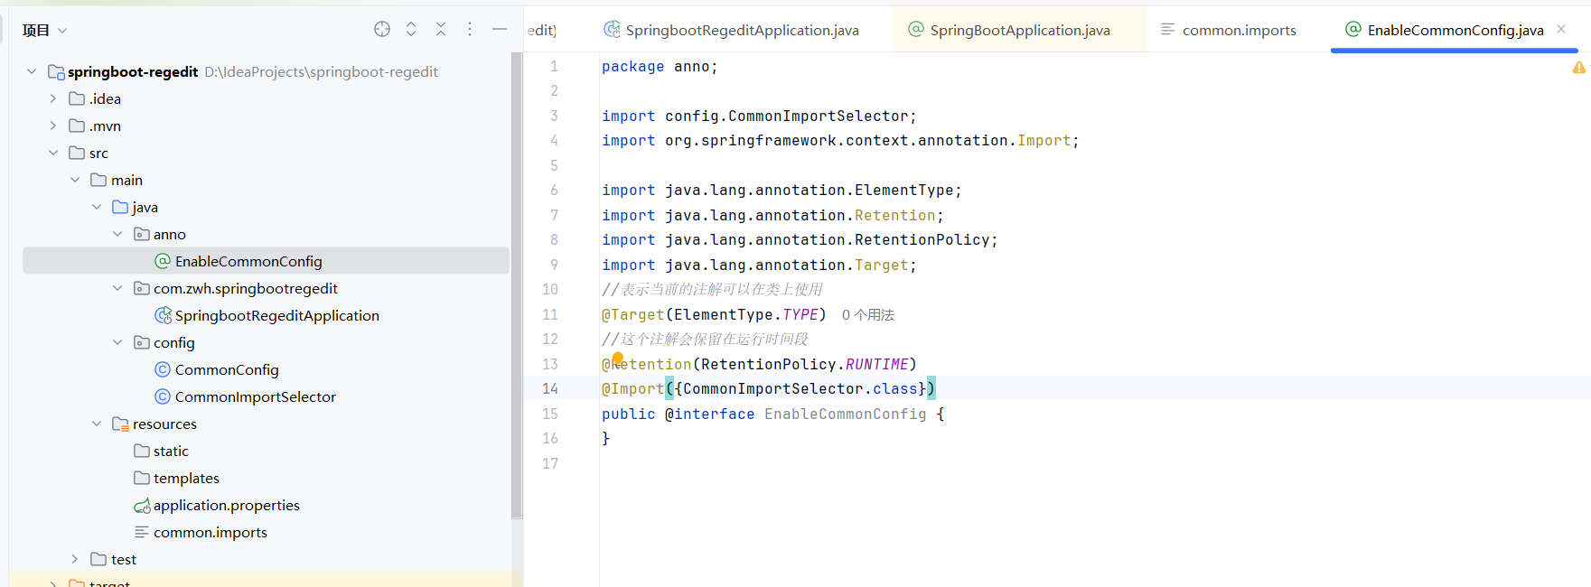Viewport: 1591px width, 587px height.
Task: Click the package anno statement on line 1
Action: click(660, 66)
